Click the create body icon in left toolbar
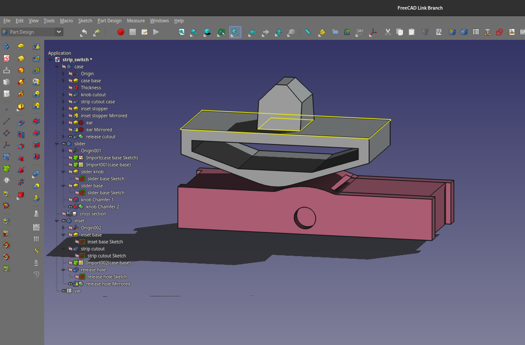The image size is (525, 345). (x=7, y=46)
